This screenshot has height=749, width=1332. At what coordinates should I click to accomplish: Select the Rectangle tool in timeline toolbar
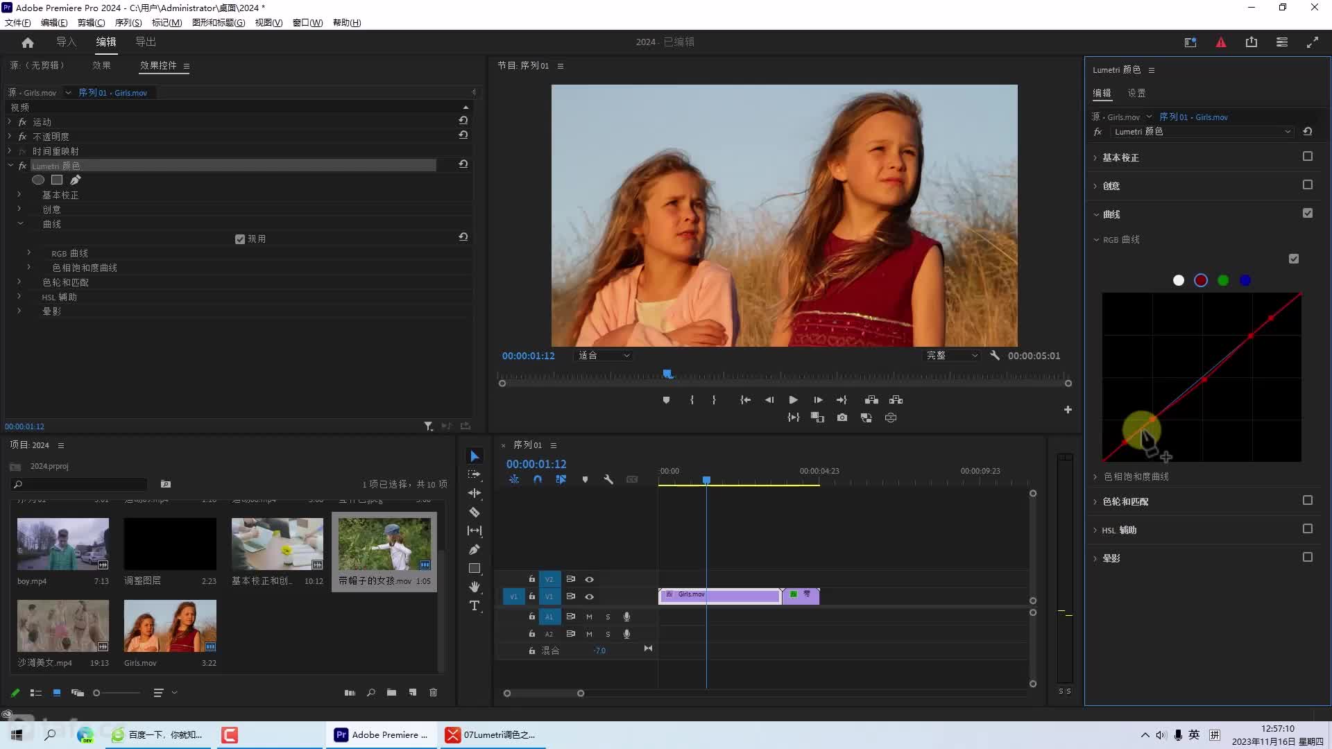pos(475,568)
